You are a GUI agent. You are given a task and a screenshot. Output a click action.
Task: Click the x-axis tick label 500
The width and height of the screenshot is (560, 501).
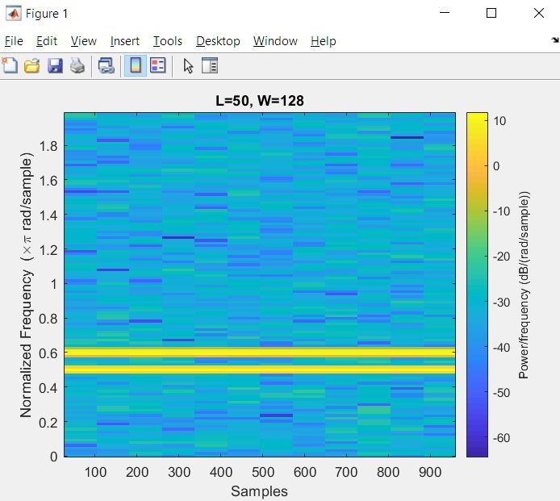tap(263, 473)
